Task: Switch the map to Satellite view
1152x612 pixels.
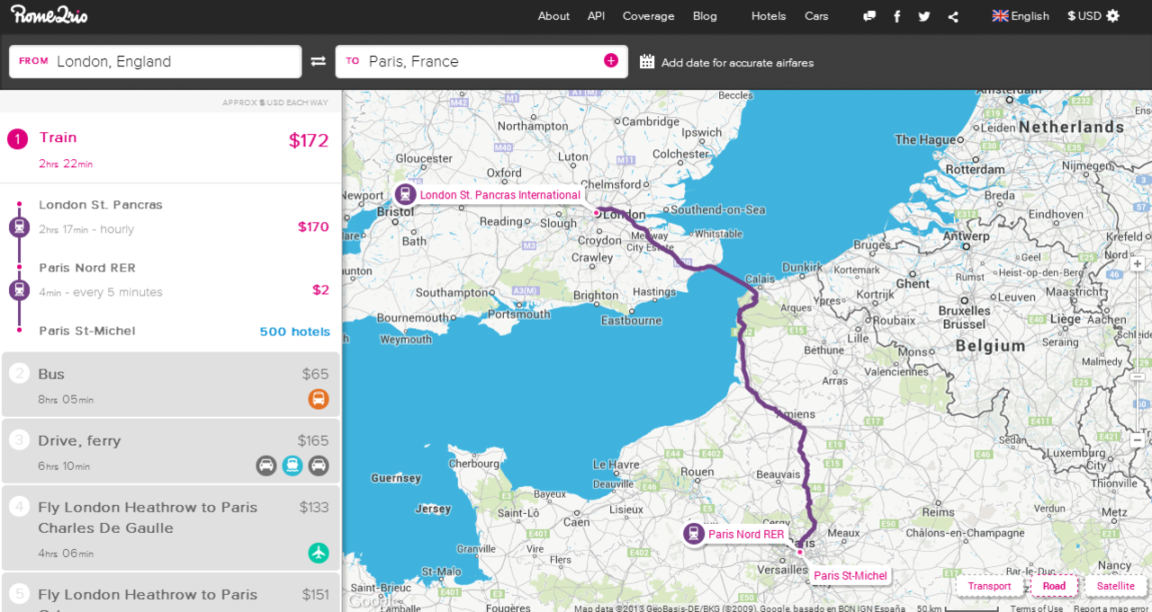Action: tap(1115, 586)
